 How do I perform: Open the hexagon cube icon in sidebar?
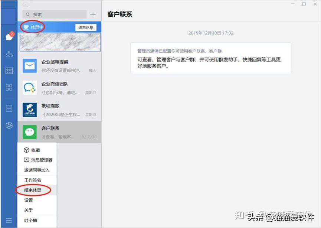[x=9, y=126]
